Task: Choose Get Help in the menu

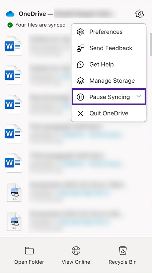Action: 109,64
